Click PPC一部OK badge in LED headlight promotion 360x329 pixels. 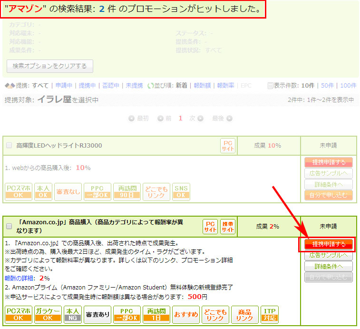tap(97, 192)
